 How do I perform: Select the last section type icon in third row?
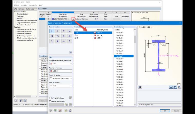tap(70, 41)
